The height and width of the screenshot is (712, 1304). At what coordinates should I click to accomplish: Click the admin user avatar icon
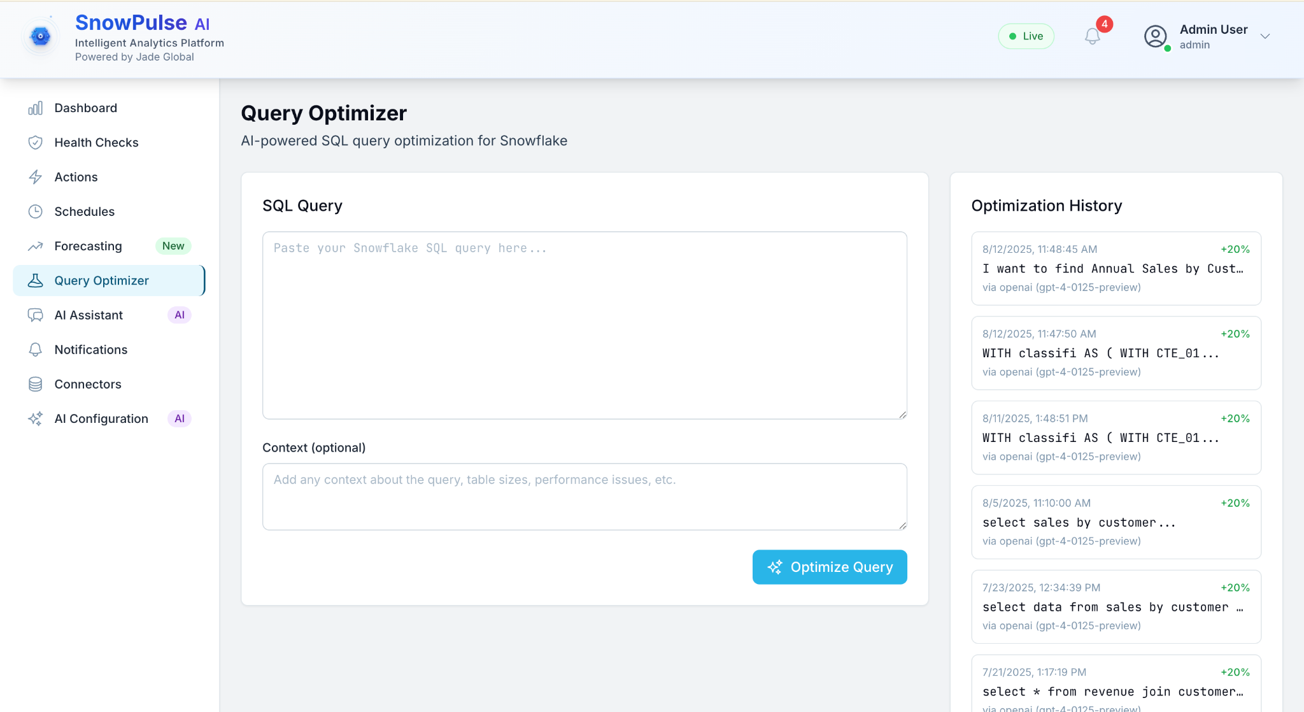tap(1155, 36)
